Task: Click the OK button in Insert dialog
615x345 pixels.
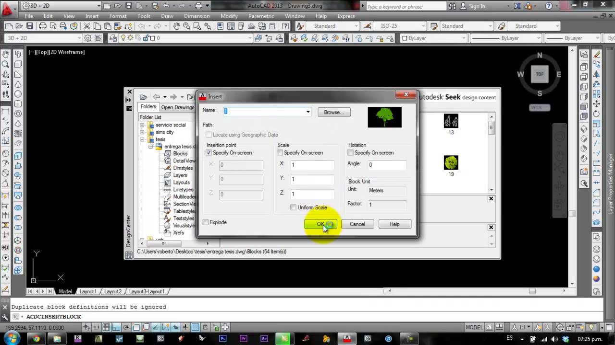Action: click(x=320, y=224)
